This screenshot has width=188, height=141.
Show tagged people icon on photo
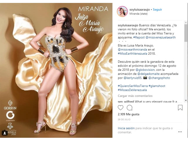(5, 133)
